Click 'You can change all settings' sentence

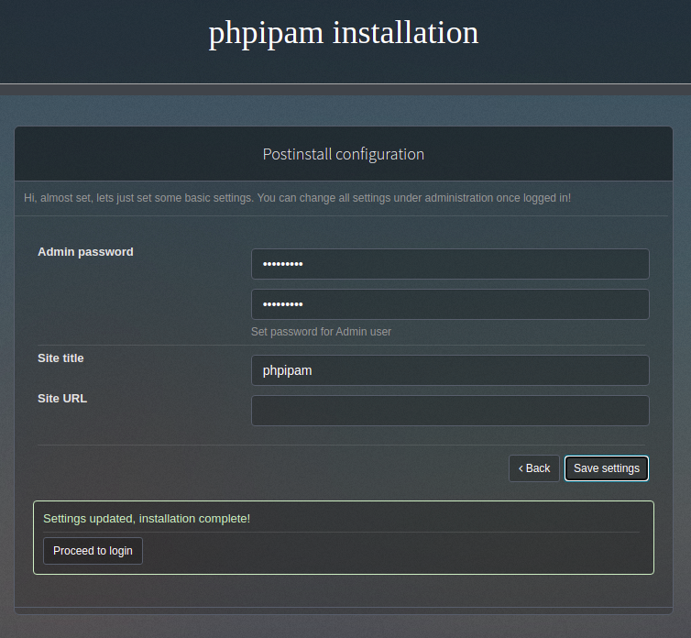pos(414,198)
